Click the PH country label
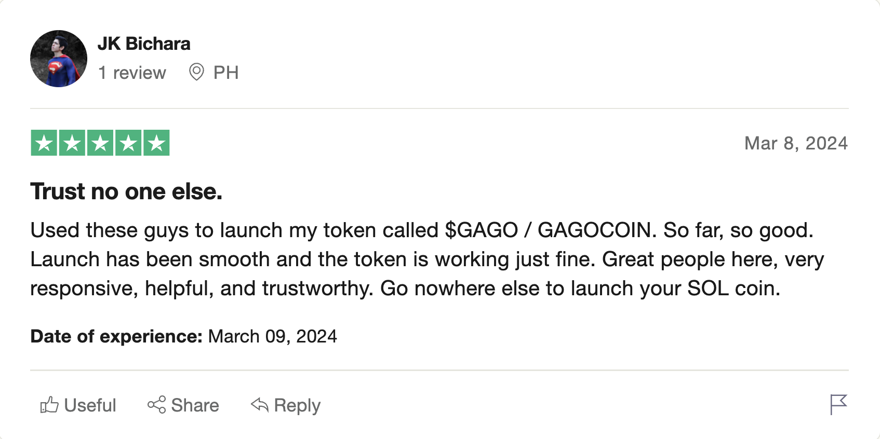 point(226,73)
